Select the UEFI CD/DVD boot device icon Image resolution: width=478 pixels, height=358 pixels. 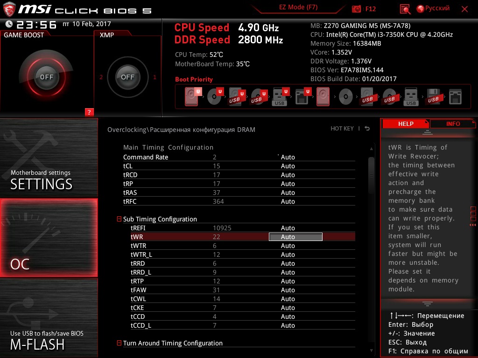tap(215, 96)
